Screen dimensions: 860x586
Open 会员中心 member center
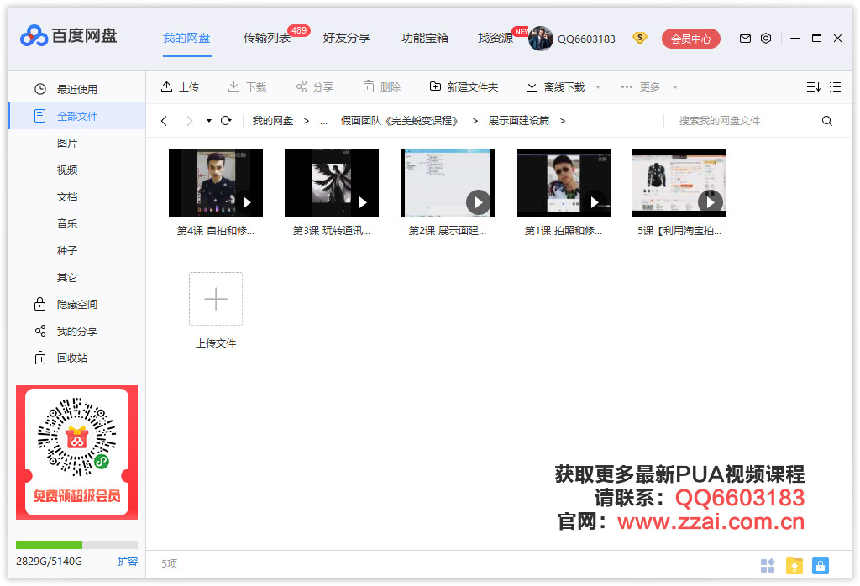tap(691, 39)
